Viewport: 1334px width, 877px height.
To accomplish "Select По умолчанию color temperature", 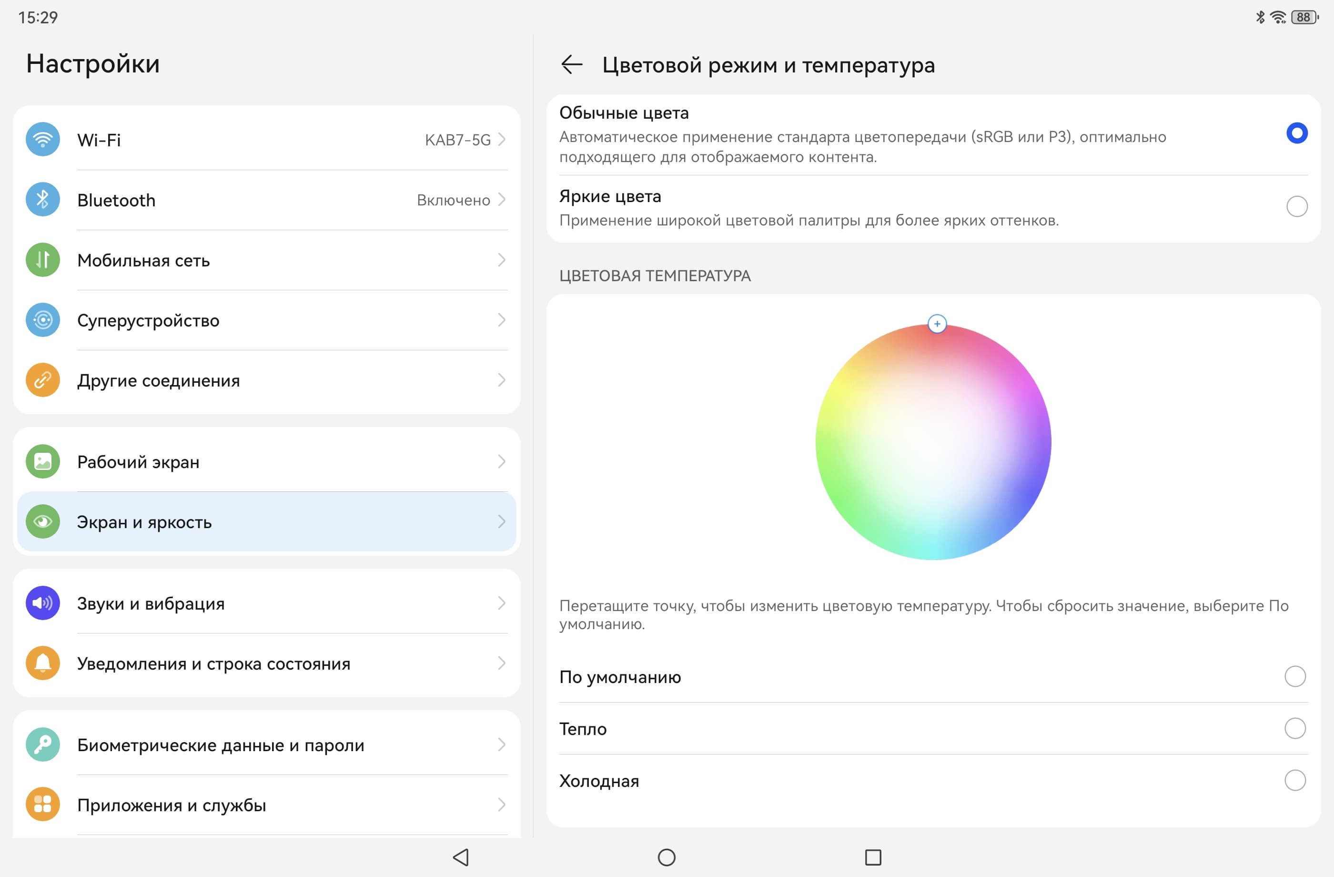I will click(x=1295, y=676).
